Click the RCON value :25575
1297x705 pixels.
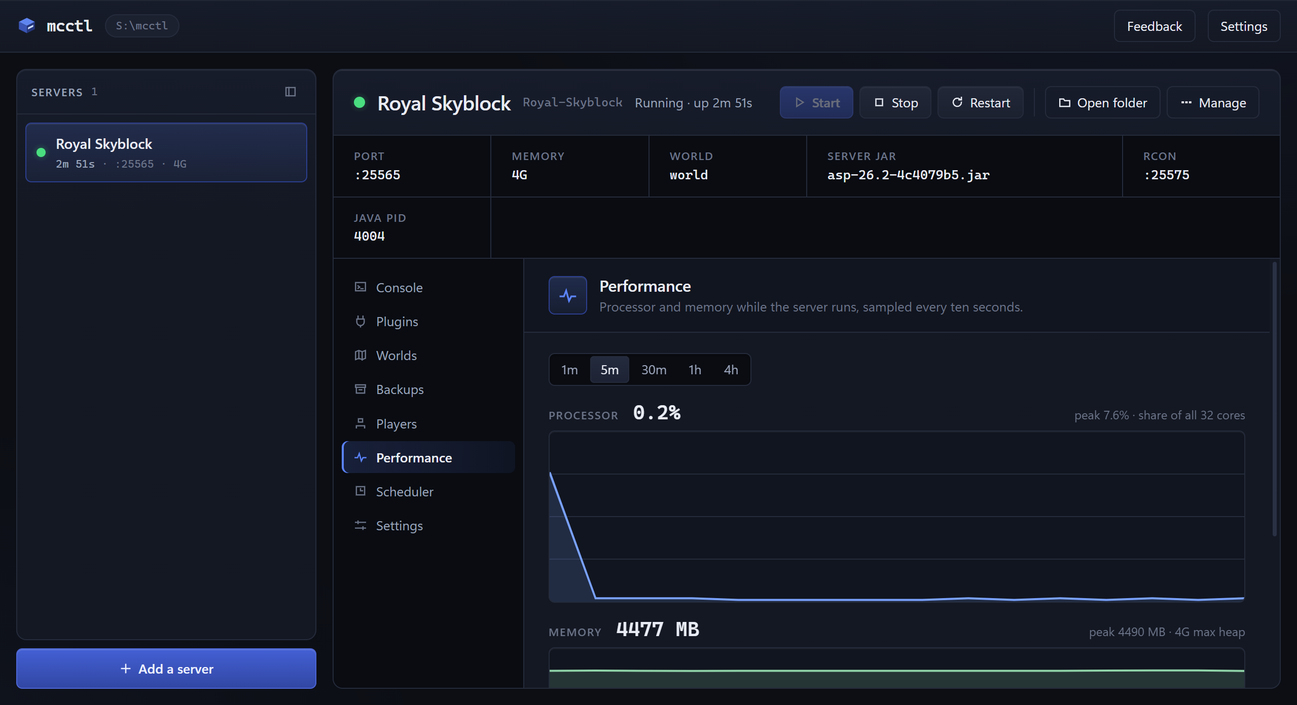click(1166, 175)
